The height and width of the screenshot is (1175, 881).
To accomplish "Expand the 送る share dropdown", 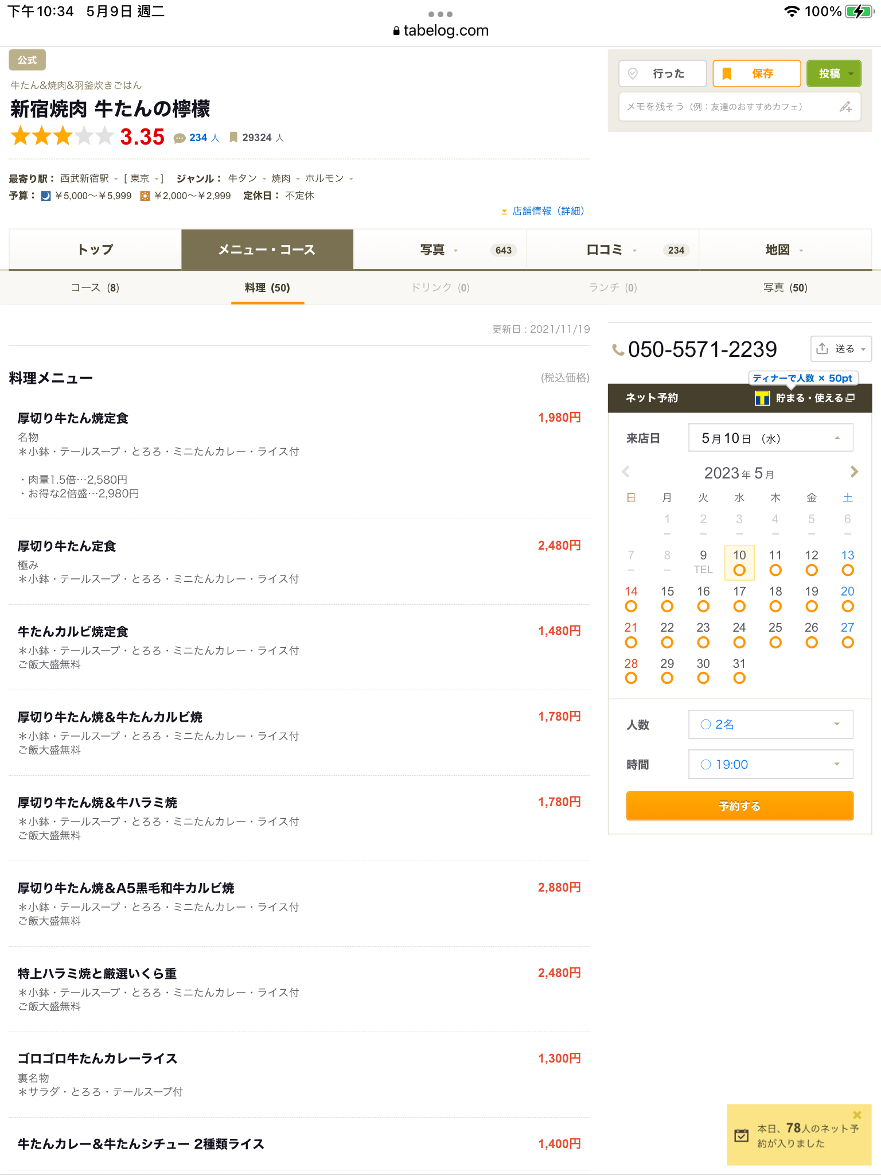I will (x=863, y=349).
